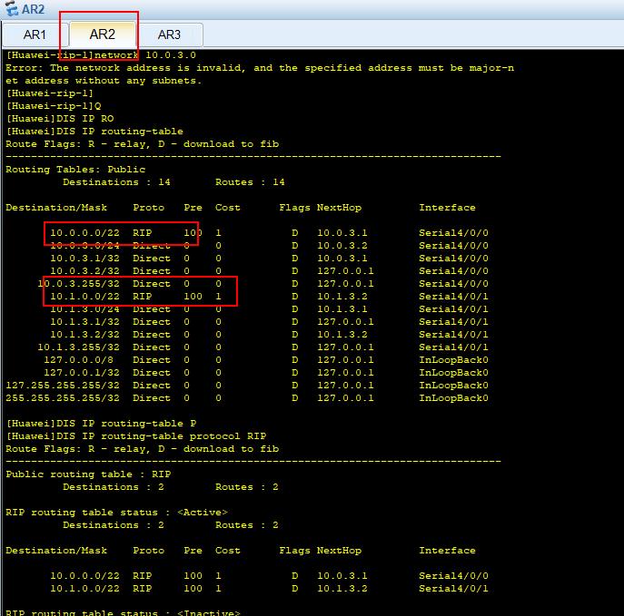This screenshot has height=616, width=624.
Task: Click the 10.1.3.255/32 destination entry
Action: 78,347
